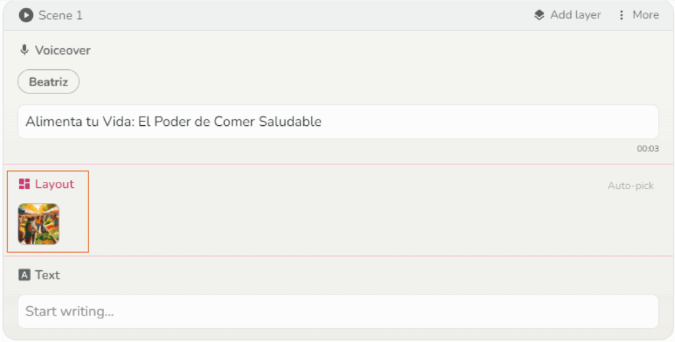The image size is (675, 342).
Task: Click the Add layer stack icon
Action: coord(539,15)
